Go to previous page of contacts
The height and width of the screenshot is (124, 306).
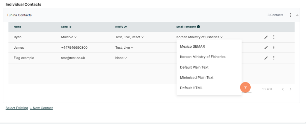[x=283, y=89]
